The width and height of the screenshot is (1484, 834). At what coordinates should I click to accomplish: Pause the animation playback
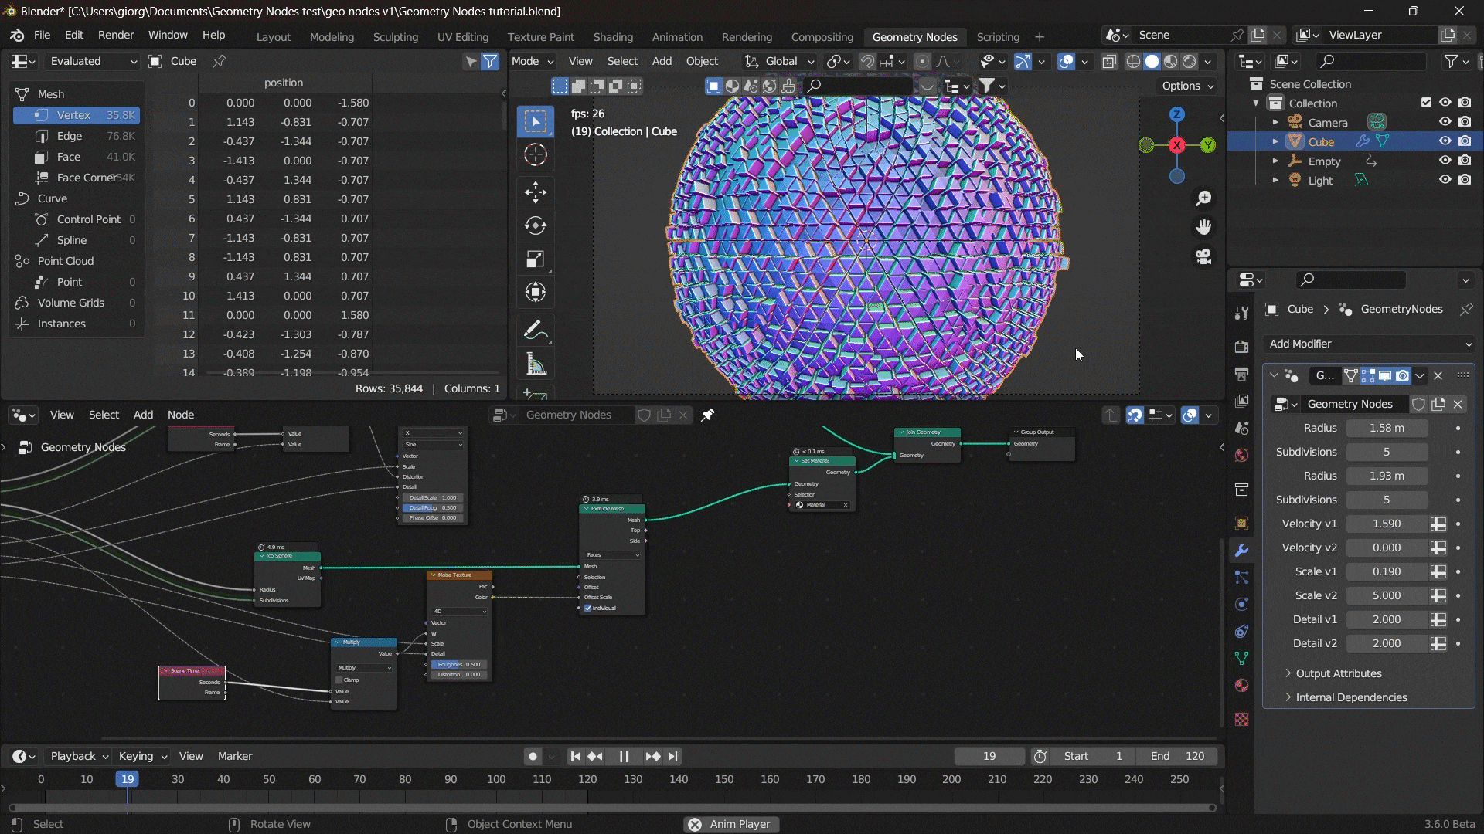coord(624,757)
